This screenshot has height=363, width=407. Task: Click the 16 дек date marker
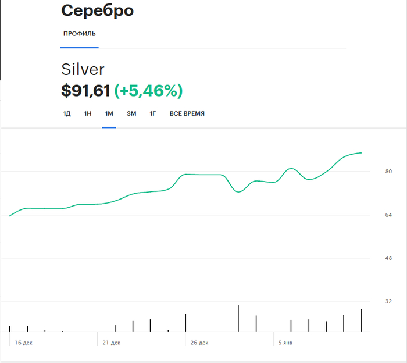pyautogui.click(x=24, y=343)
